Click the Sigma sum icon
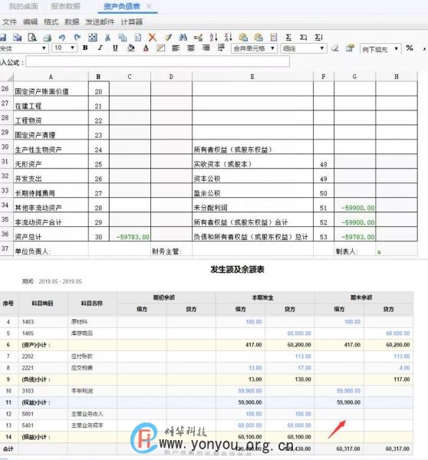Screen dimensions: 428x460 (288, 38)
